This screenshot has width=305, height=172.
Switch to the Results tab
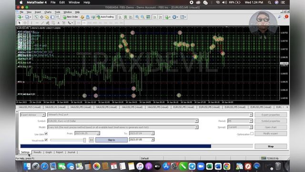pyautogui.click(x=37, y=152)
